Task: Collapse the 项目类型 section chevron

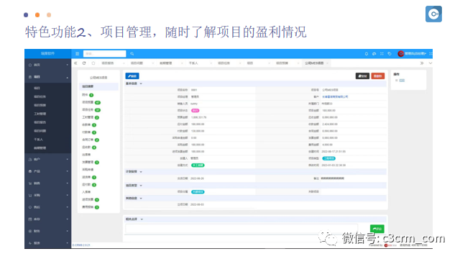Action: tap(141, 186)
